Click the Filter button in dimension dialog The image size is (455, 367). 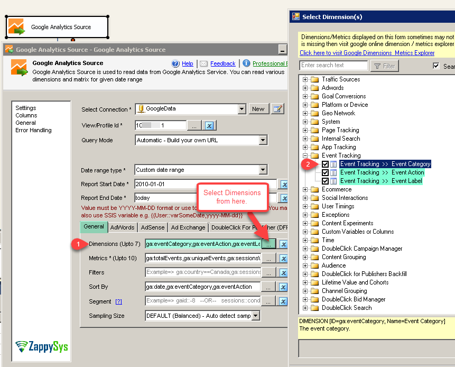pos(385,66)
